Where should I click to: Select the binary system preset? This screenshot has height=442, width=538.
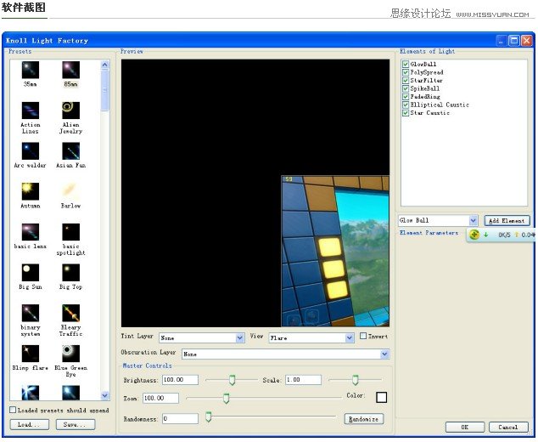[31, 313]
